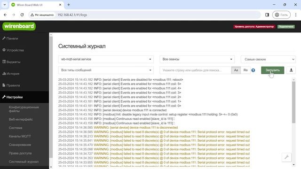
Task: Open a new browser tab
Action: (69, 5)
